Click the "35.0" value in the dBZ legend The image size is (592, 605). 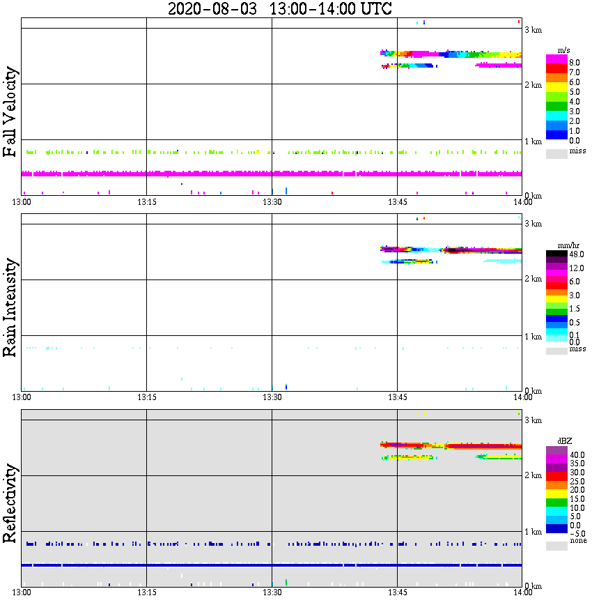(x=577, y=464)
